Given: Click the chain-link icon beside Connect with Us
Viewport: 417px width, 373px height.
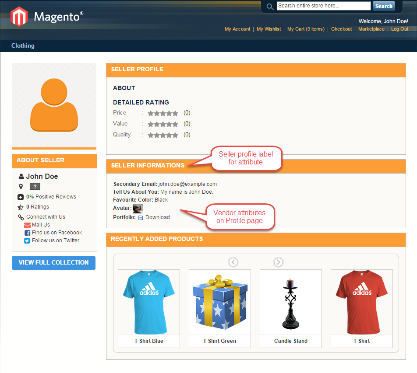Looking at the screenshot, I should point(21,216).
